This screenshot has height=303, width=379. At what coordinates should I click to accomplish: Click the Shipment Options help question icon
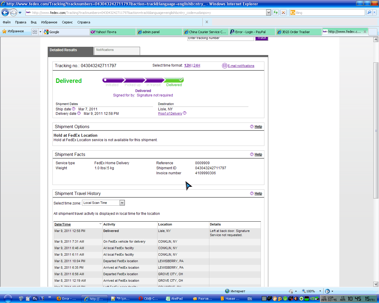252,127
